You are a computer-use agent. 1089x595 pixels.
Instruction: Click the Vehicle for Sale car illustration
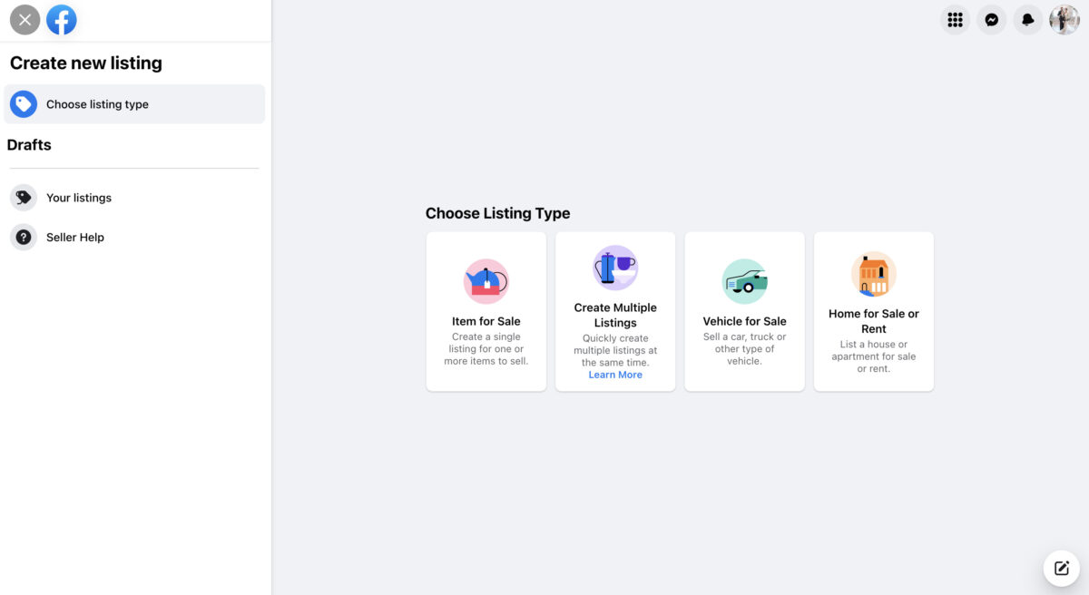coord(744,281)
